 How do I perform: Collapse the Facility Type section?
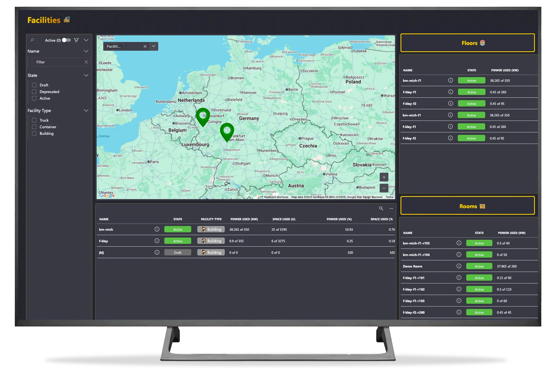pyautogui.click(x=86, y=110)
